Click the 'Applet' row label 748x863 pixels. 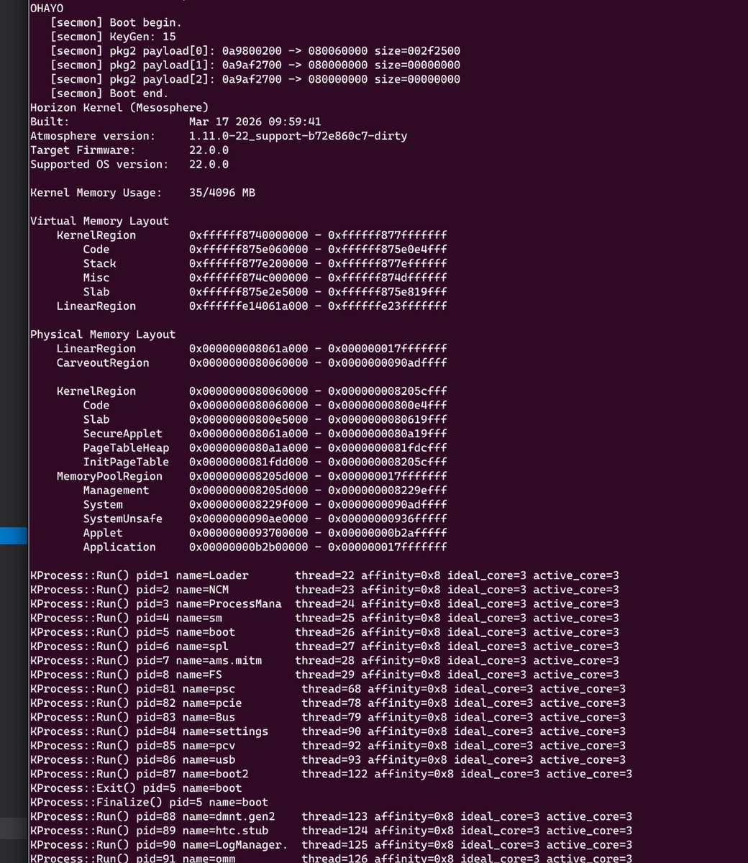tap(103, 533)
